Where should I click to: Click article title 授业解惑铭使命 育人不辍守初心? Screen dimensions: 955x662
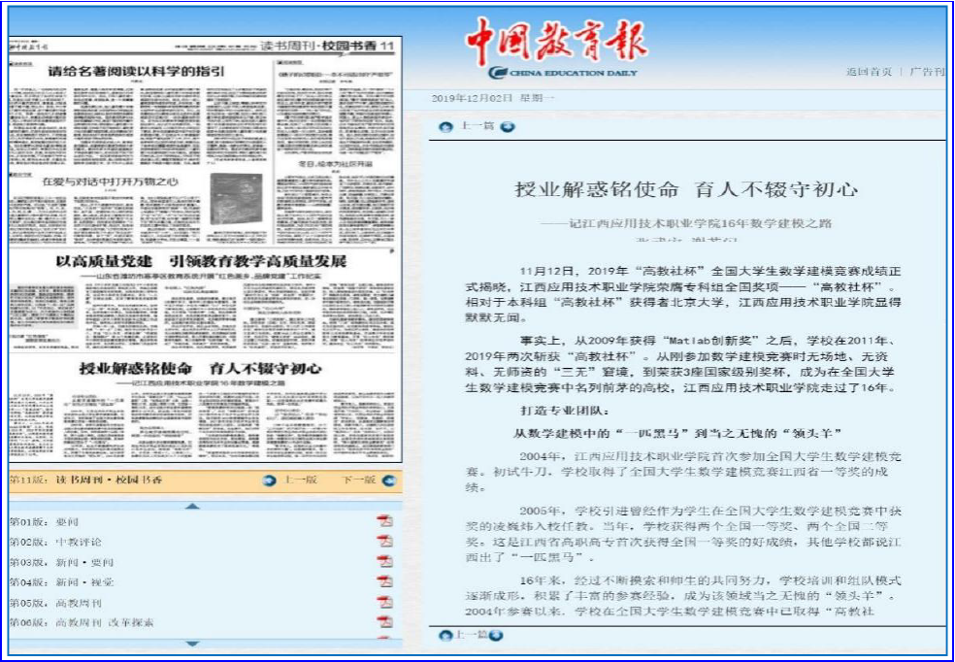click(x=686, y=189)
